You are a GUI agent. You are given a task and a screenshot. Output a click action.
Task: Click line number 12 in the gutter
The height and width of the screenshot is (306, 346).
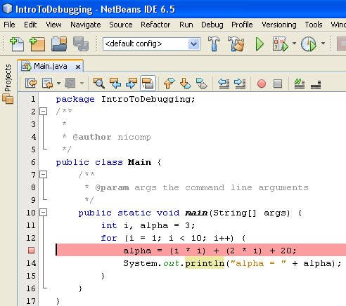31,238
